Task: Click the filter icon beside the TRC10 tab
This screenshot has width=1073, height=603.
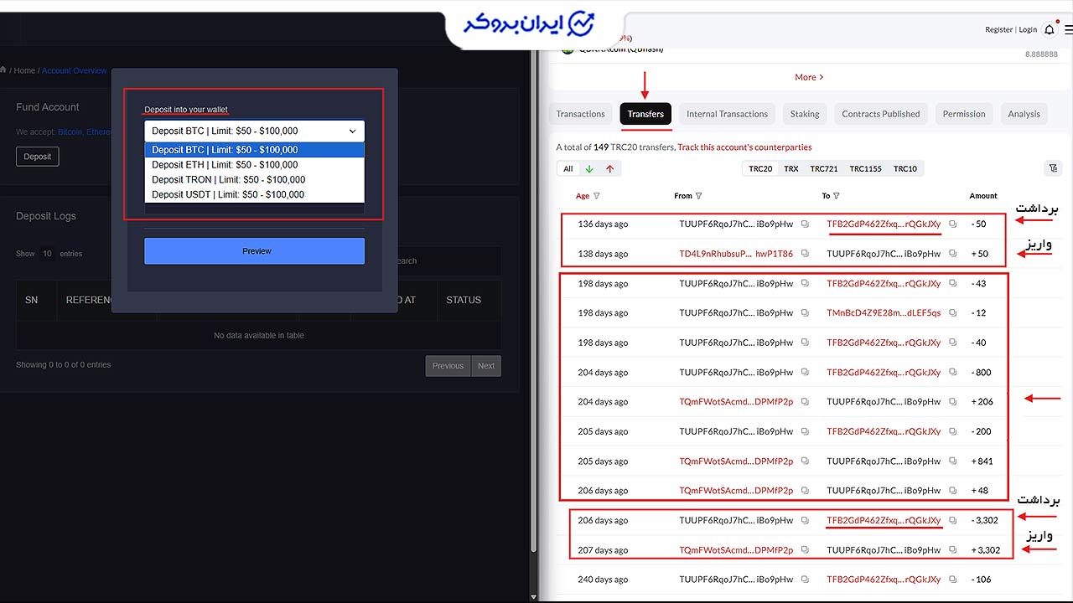Action: (x=1054, y=168)
